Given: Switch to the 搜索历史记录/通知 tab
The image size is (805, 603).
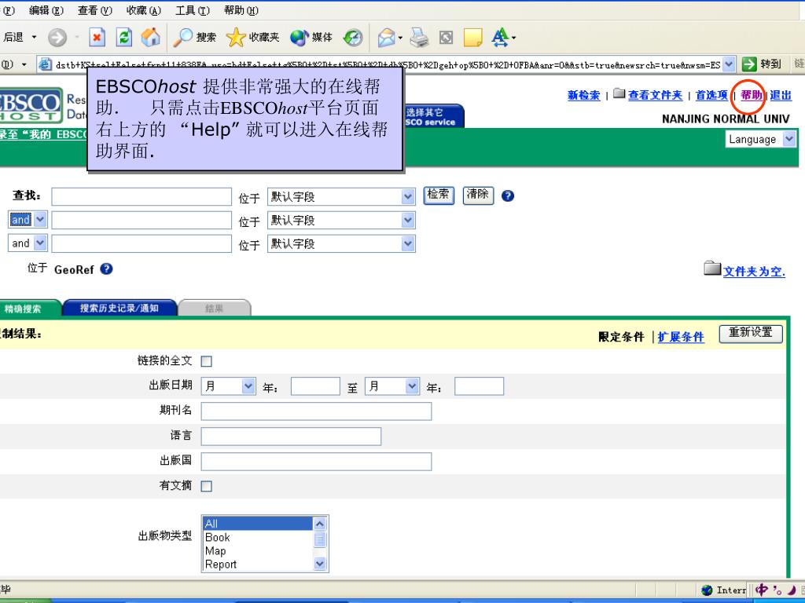Looking at the screenshot, I should [x=119, y=308].
